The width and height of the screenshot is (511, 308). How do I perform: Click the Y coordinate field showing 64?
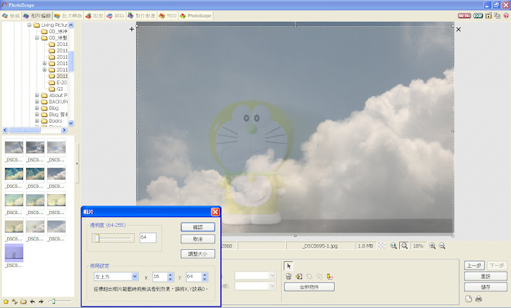[x=194, y=277]
